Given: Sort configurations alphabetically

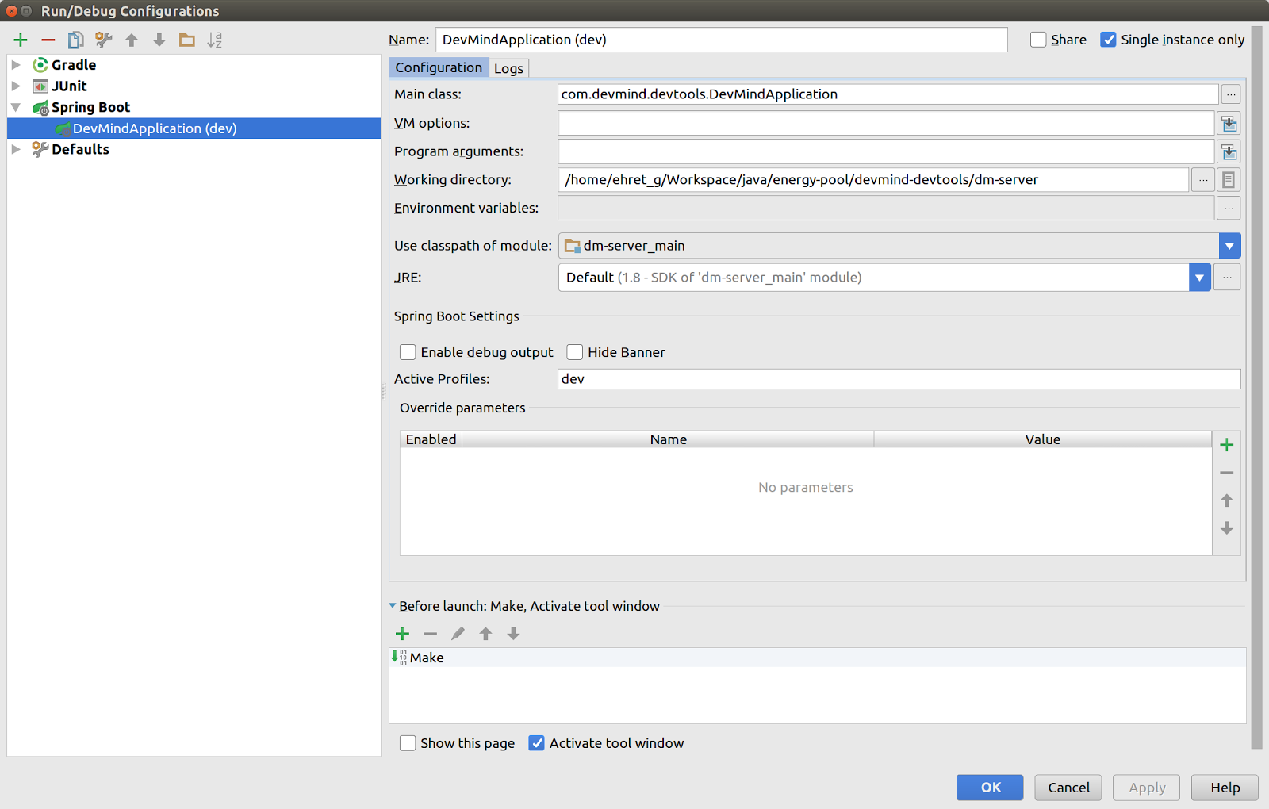Looking at the screenshot, I should (215, 40).
